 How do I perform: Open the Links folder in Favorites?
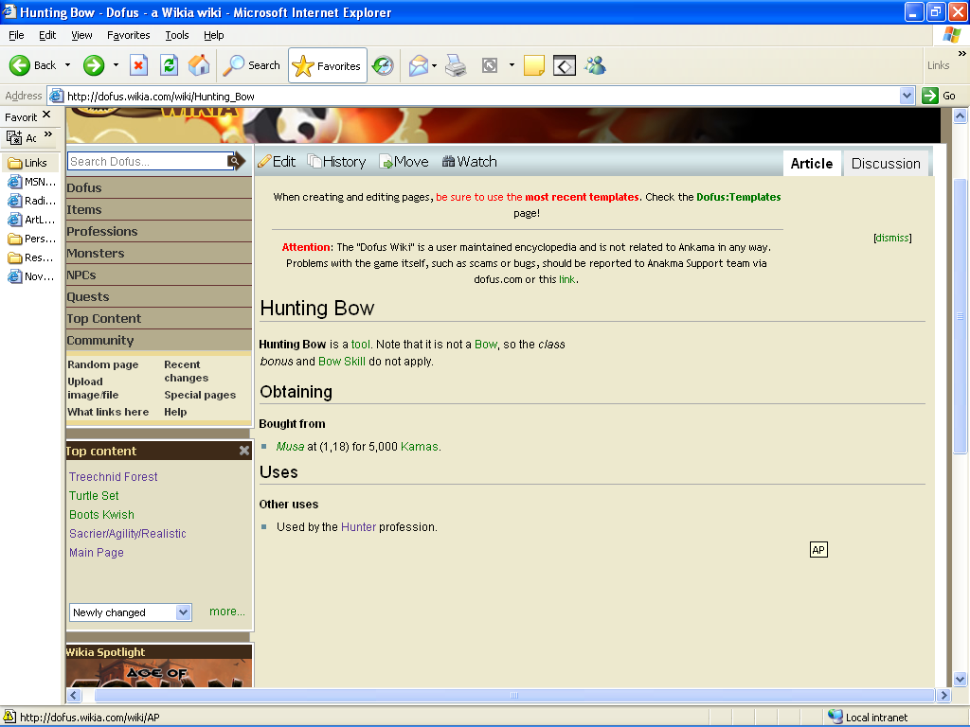[27, 163]
